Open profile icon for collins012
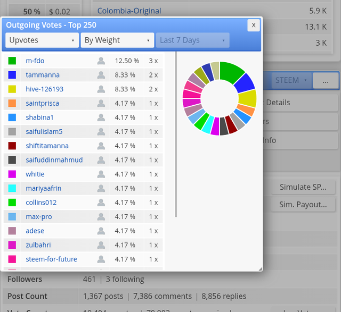This screenshot has width=341, height=312. point(101,203)
